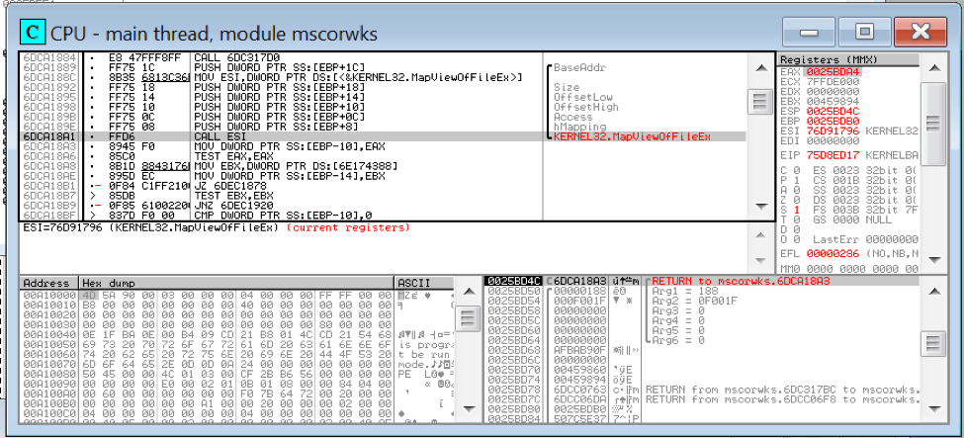Click the Address column header in dump
This screenshot has width=964, height=438.
click(x=47, y=283)
